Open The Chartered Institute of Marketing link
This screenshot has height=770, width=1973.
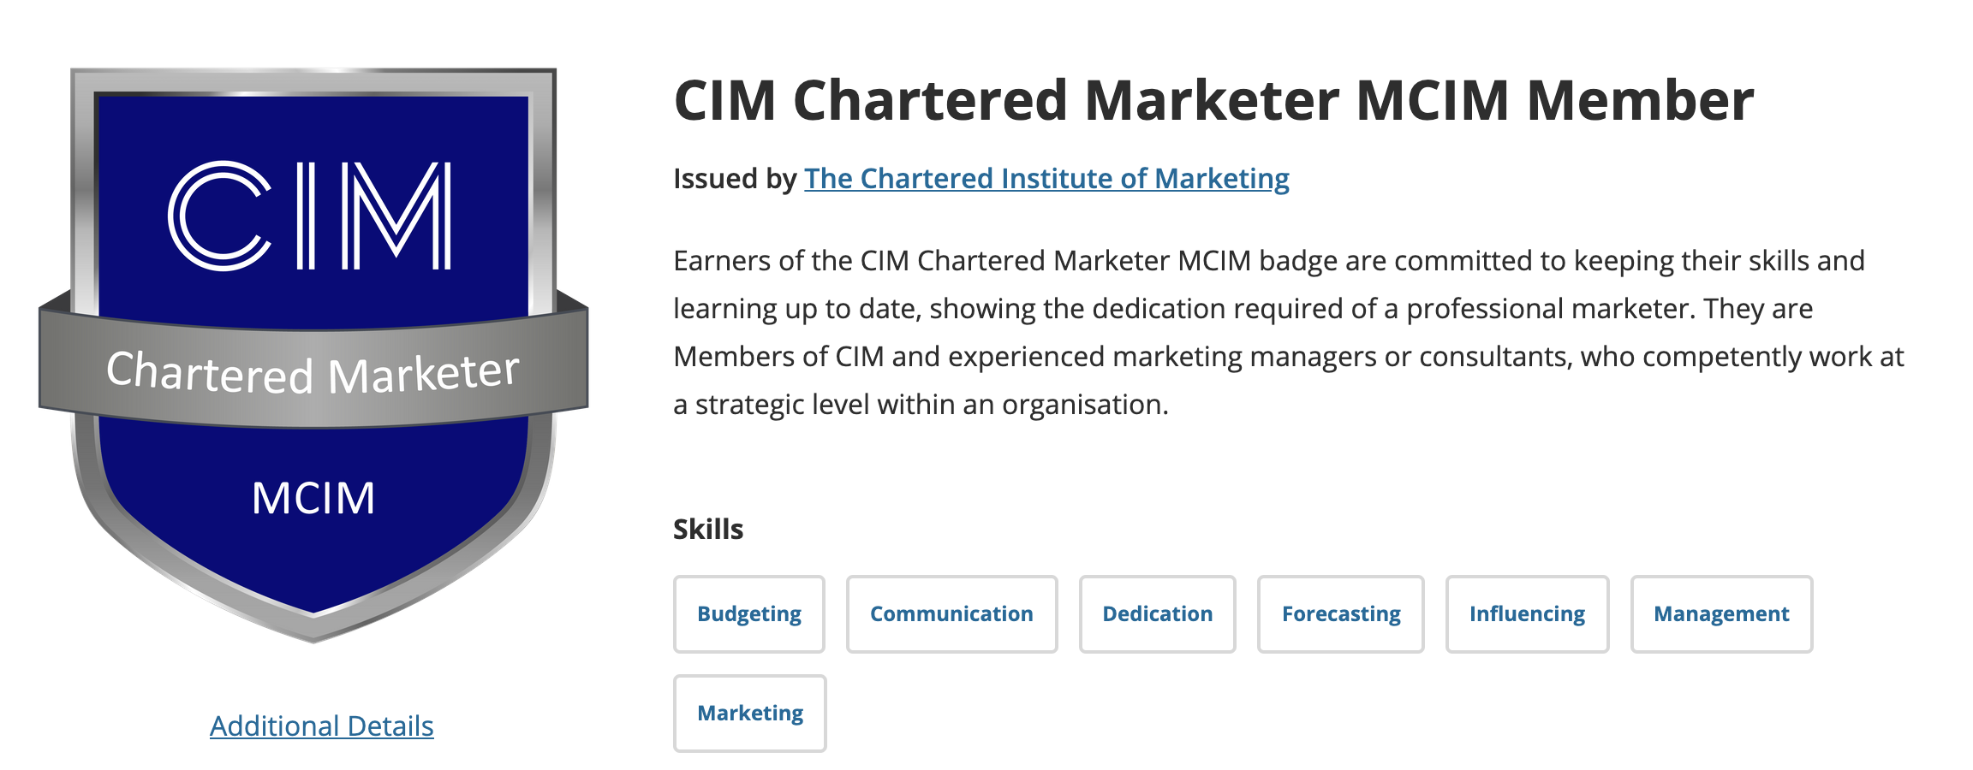click(x=1046, y=179)
